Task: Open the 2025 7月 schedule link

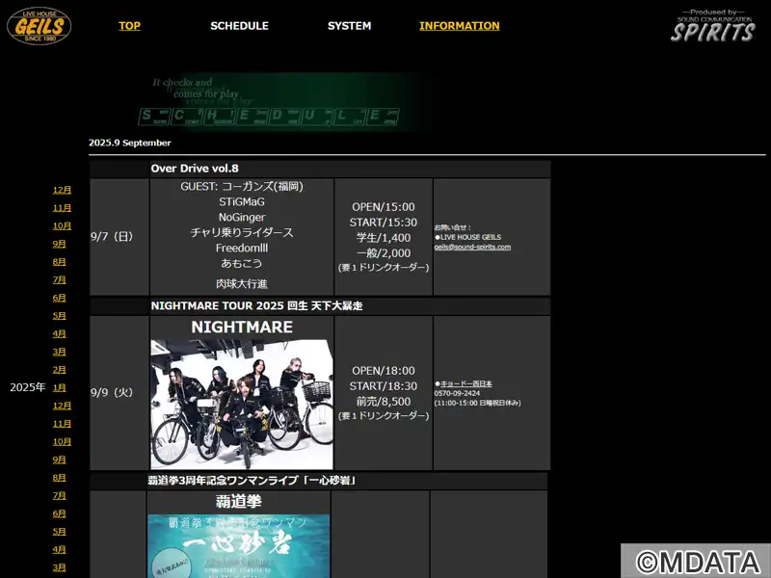Action: click(59, 279)
